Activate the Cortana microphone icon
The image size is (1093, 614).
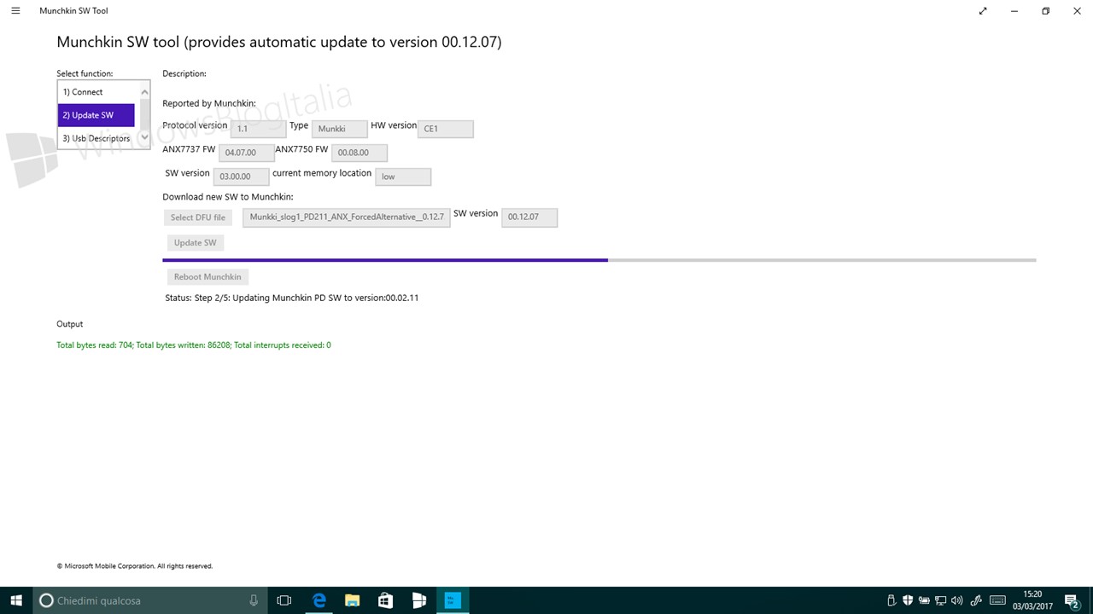point(254,600)
